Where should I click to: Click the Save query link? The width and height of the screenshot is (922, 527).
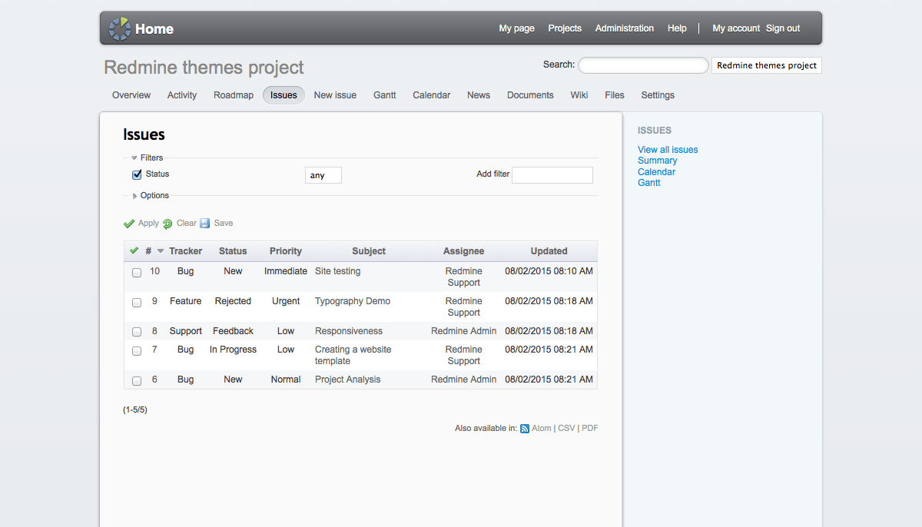click(224, 224)
